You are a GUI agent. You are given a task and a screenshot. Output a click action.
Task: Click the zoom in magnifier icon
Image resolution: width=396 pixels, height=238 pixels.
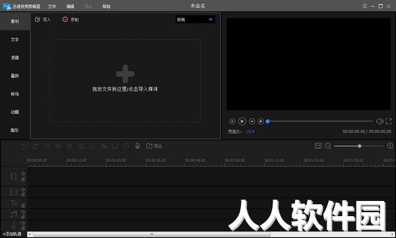point(390,146)
